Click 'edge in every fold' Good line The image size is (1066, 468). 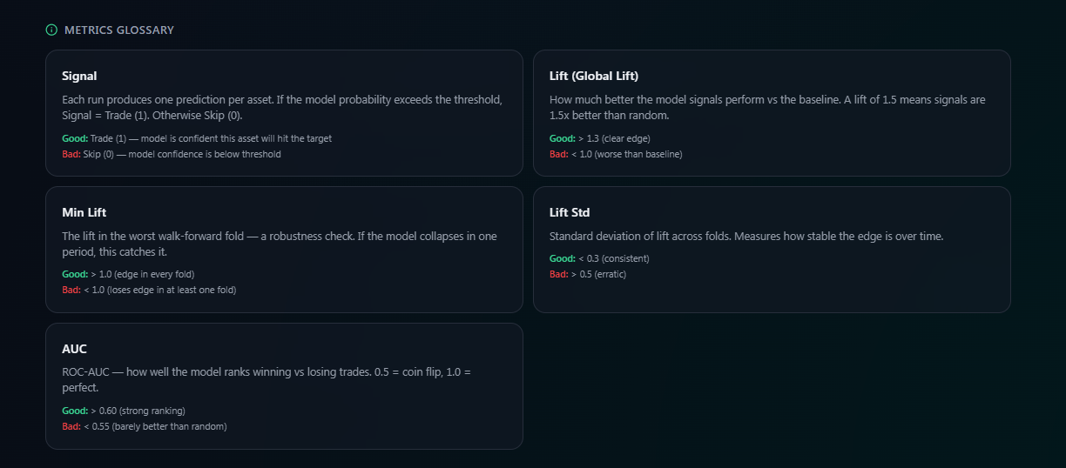(x=128, y=274)
